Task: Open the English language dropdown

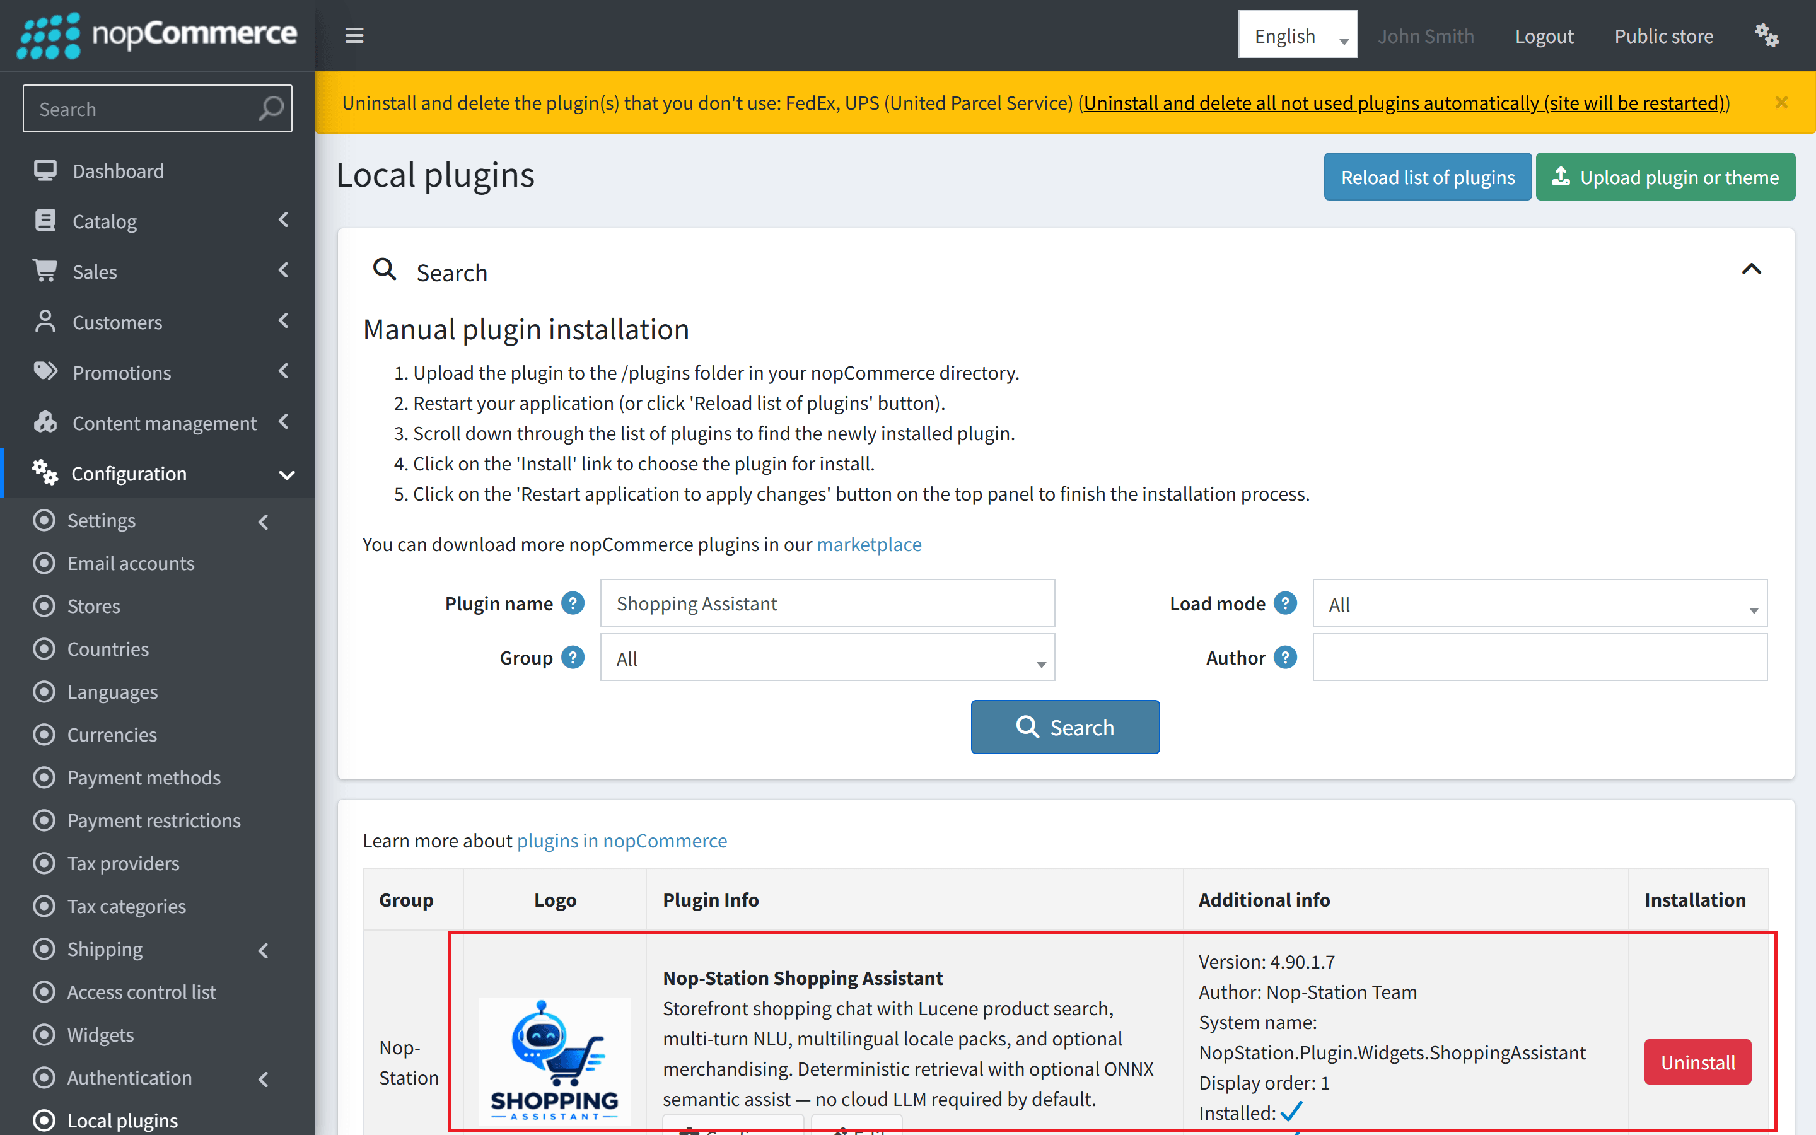Action: coord(1298,35)
